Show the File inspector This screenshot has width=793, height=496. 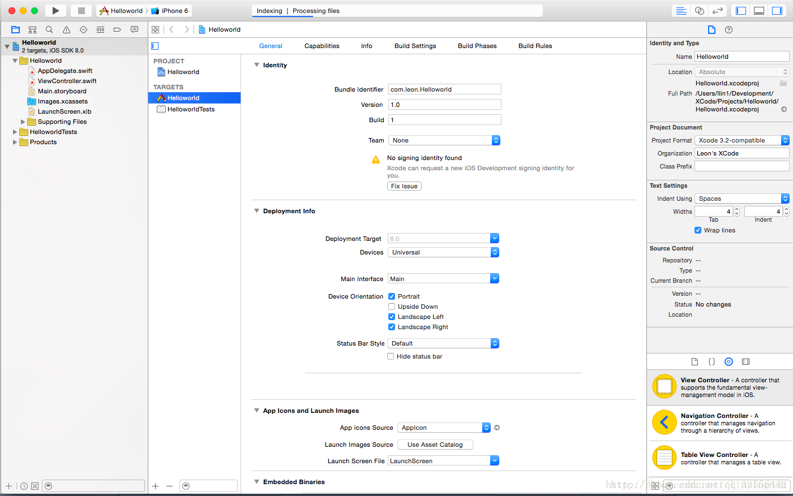711,29
